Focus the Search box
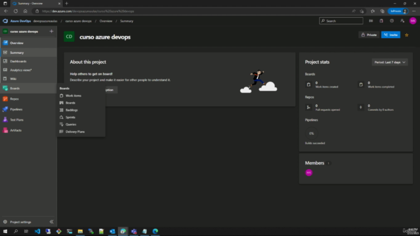The width and height of the screenshot is (420, 236). (341, 21)
